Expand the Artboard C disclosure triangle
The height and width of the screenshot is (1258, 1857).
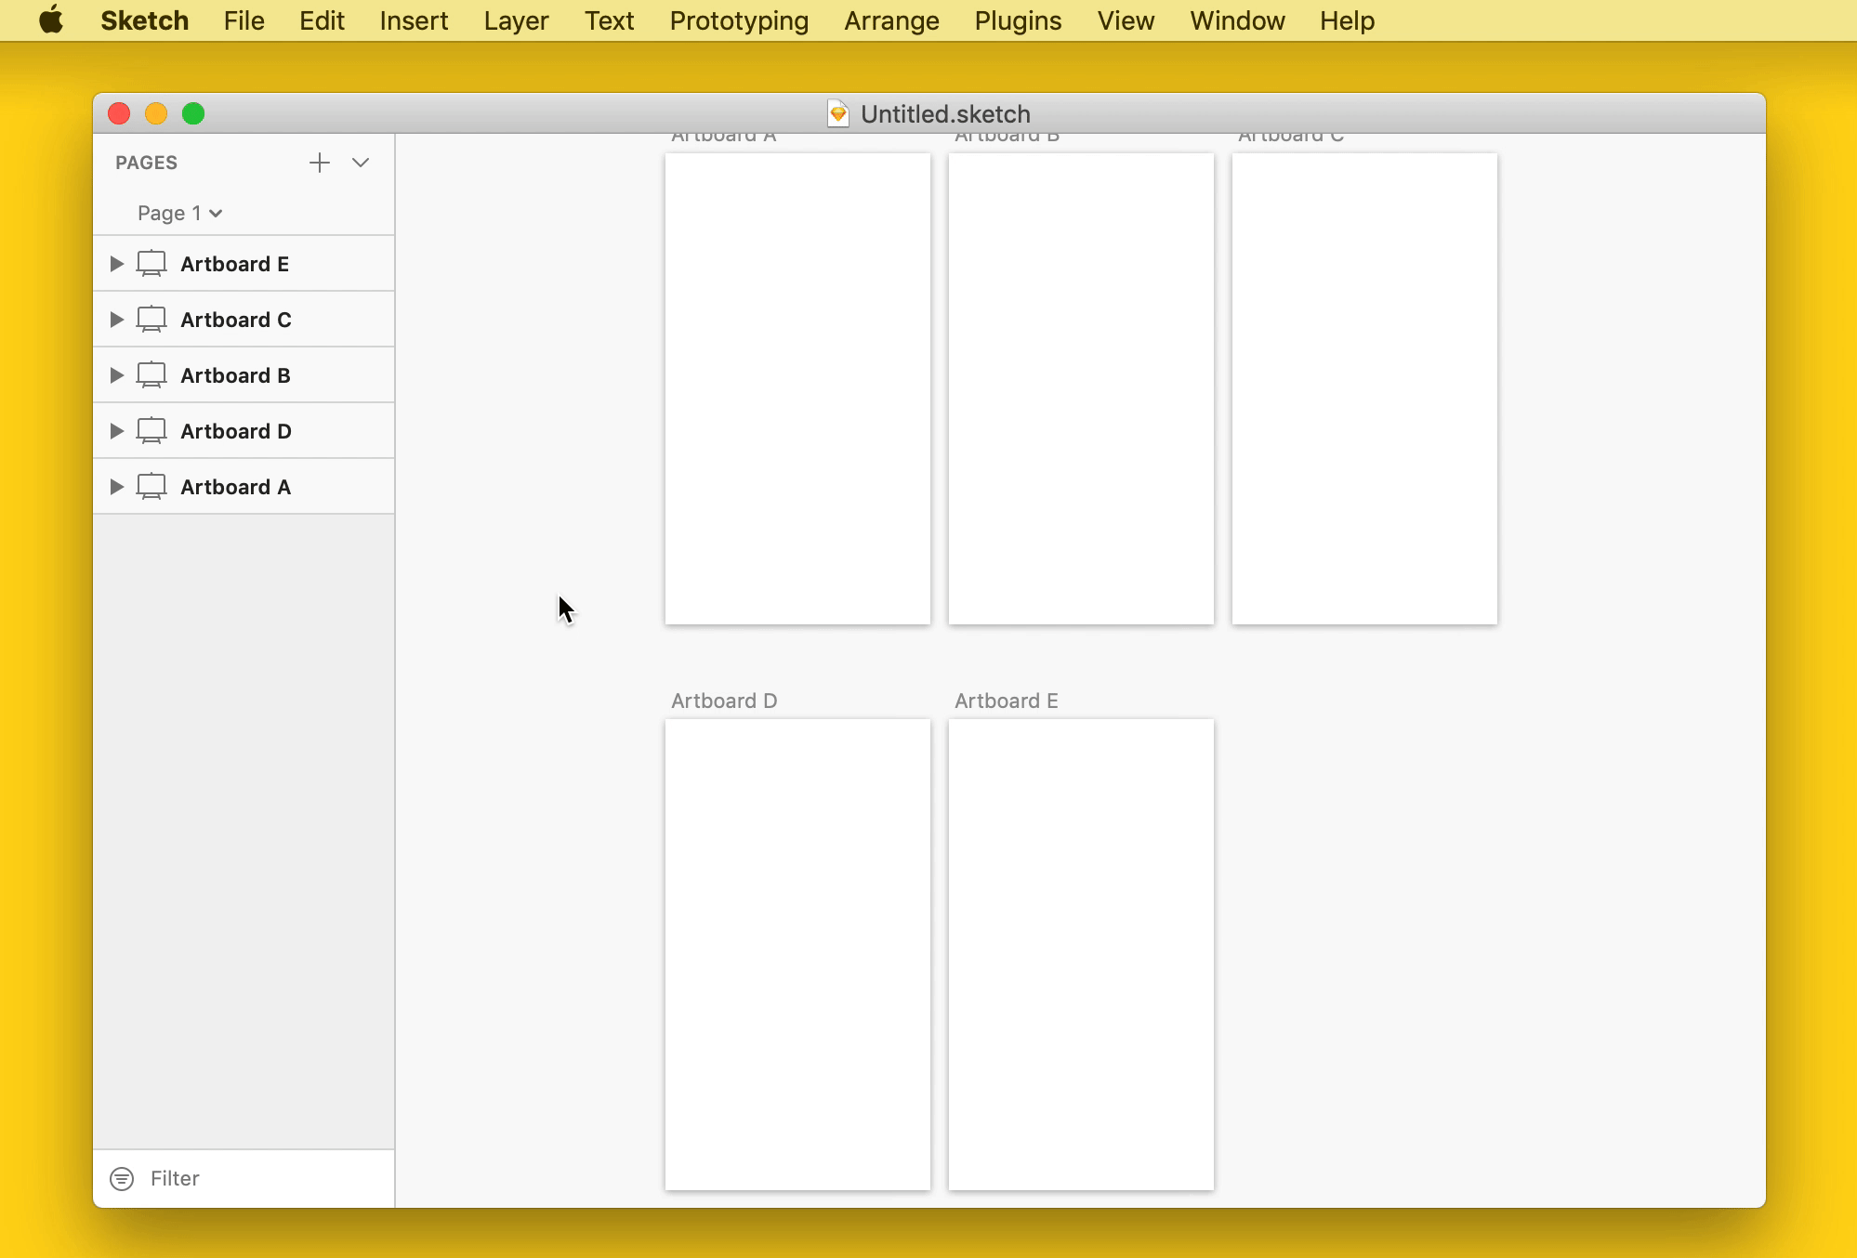click(x=116, y=320)
